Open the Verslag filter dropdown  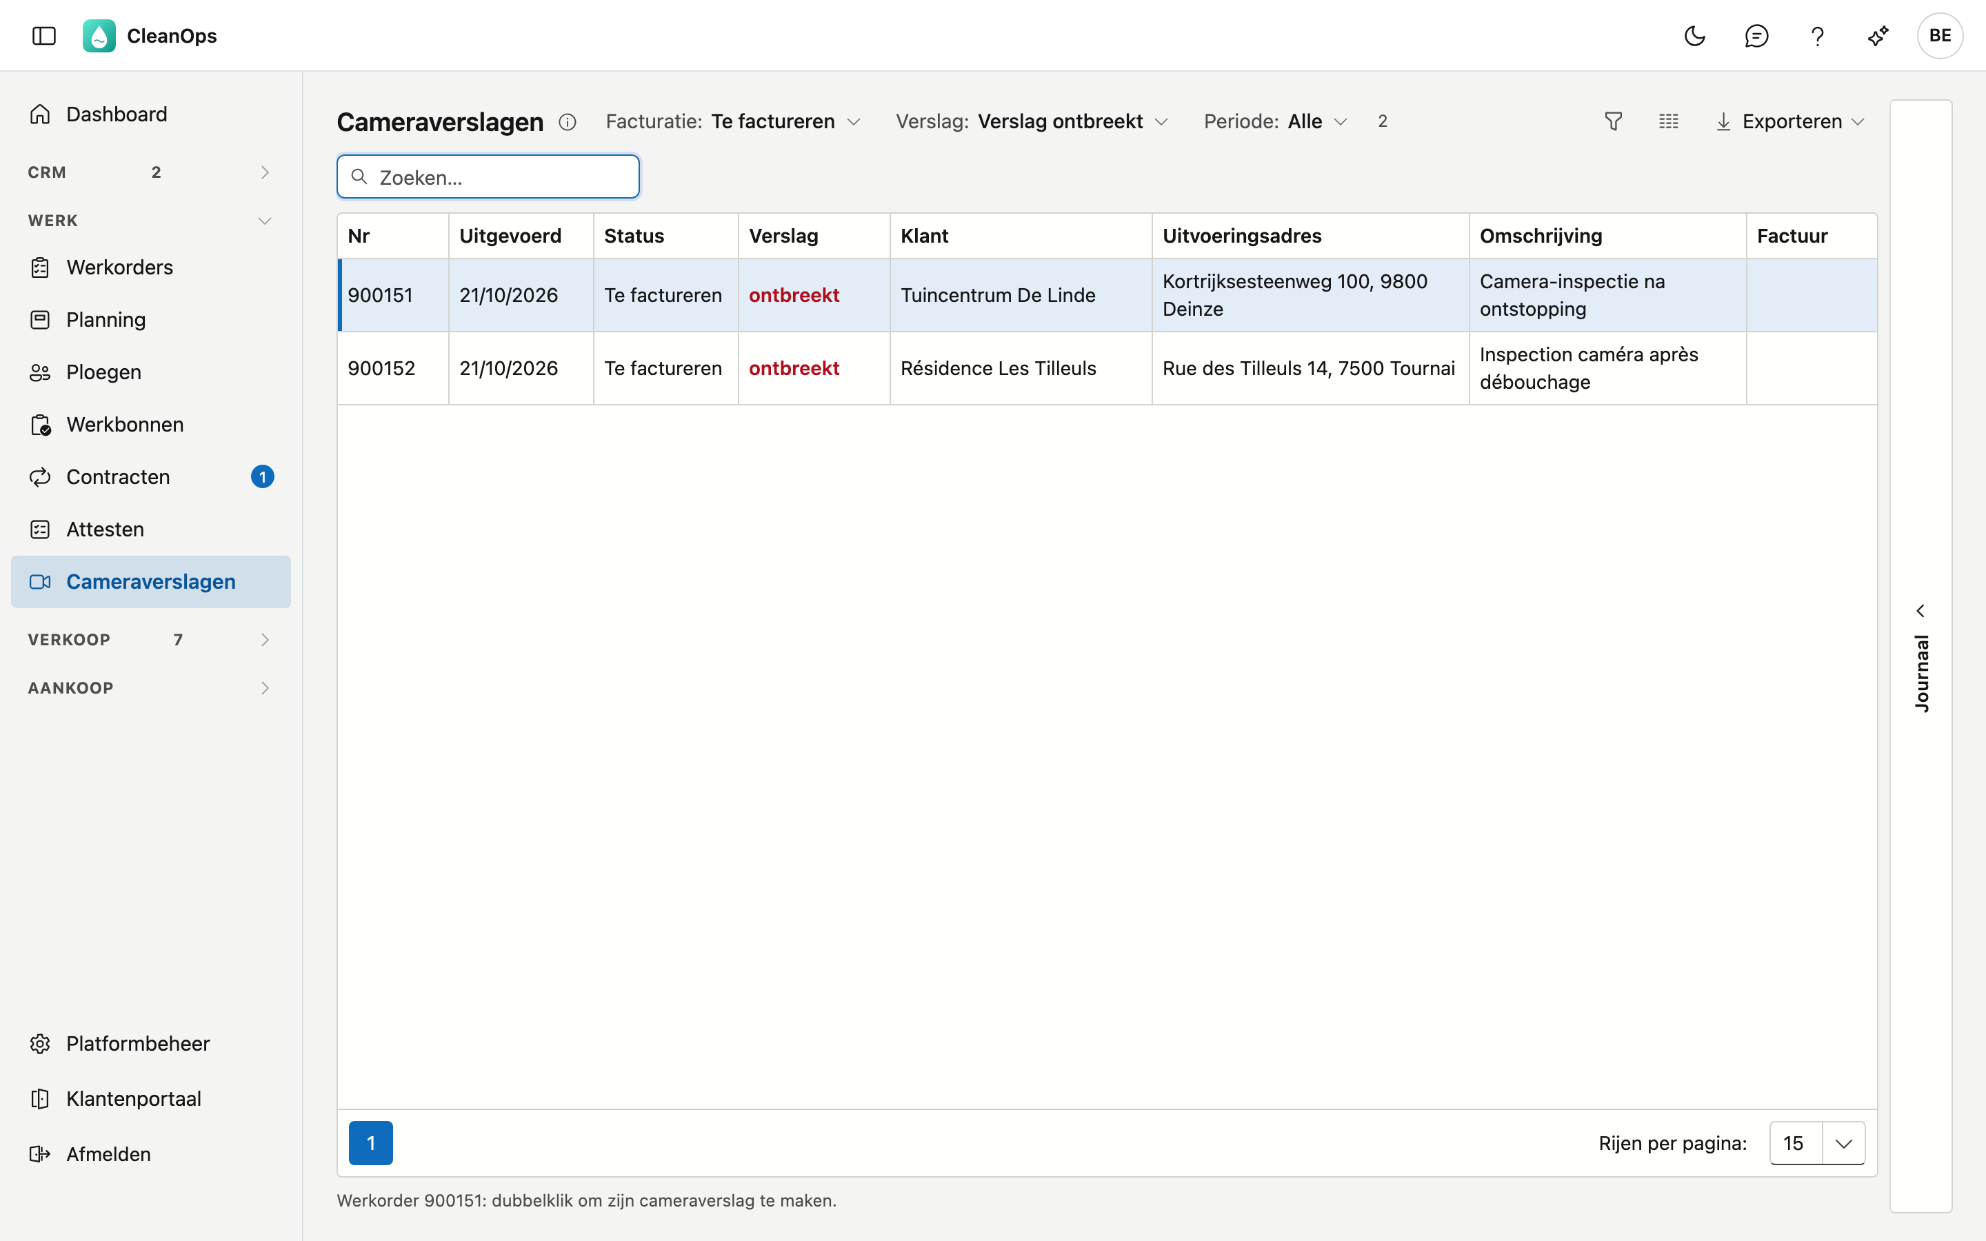coord(1032,121)
